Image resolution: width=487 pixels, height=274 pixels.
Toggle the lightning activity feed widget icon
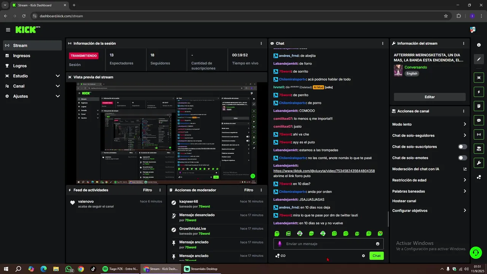479,92
